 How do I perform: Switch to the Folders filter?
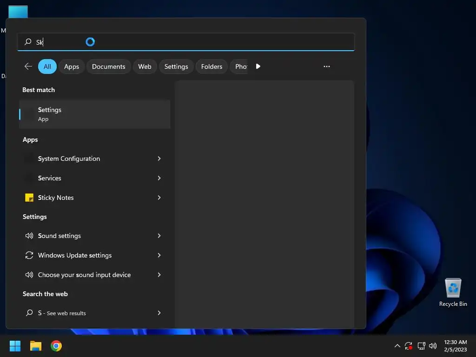[212, 66]
